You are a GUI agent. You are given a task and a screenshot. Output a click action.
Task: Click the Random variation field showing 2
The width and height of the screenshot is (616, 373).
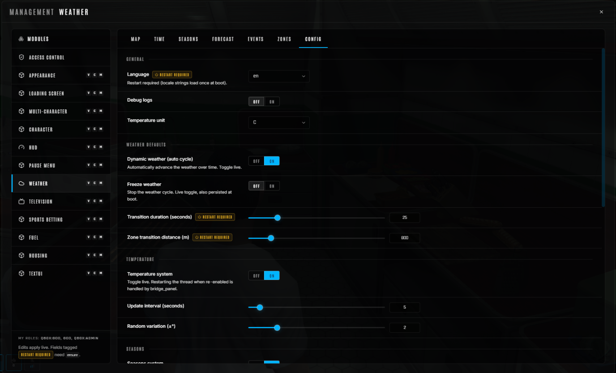coord(405,328)
